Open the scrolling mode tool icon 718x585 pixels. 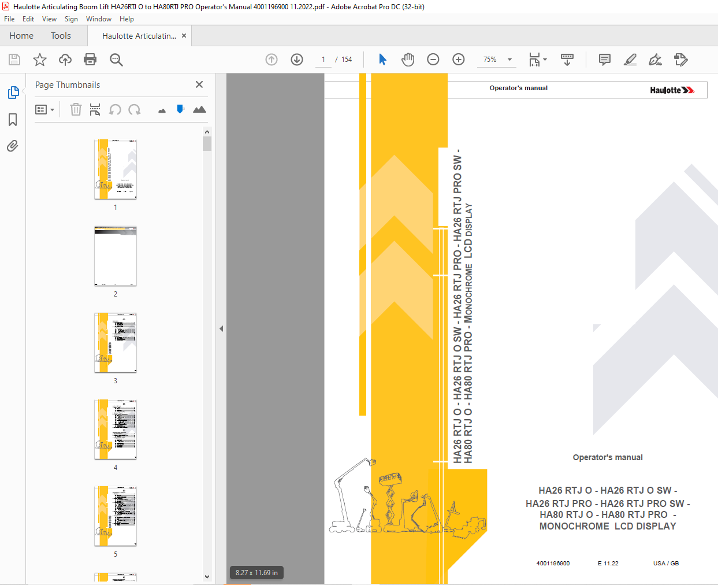(567, 60)
